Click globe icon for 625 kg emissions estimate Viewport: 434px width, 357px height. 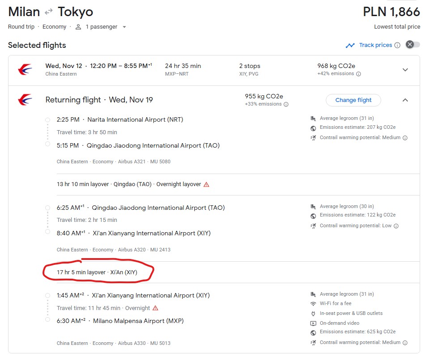(x=313, y=333)
